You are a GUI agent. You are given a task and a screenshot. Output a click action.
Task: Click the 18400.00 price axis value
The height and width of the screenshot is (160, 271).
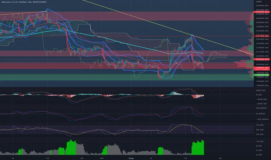[x=262, y=81]
